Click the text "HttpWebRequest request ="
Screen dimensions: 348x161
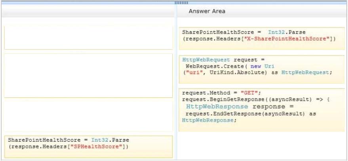coord(224,60)
